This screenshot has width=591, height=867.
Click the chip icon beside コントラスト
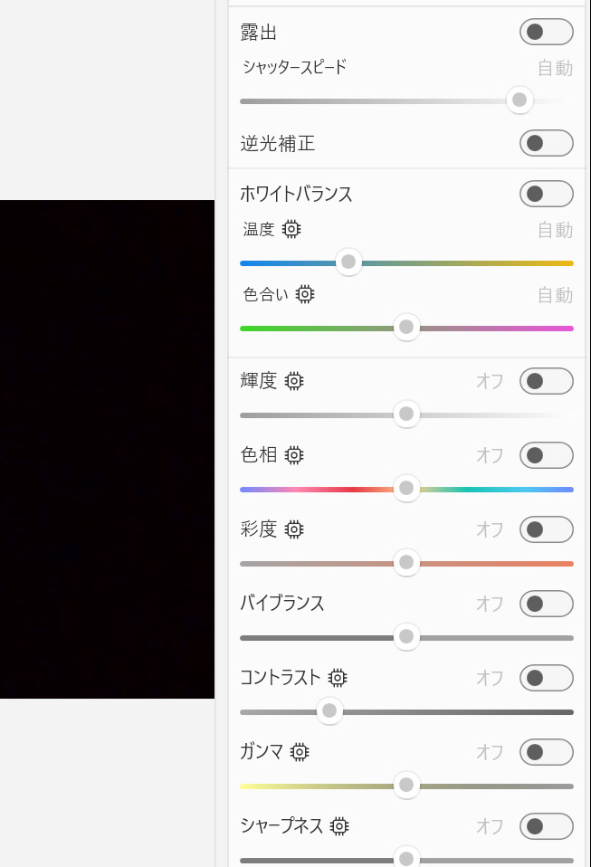coord(338,677)
